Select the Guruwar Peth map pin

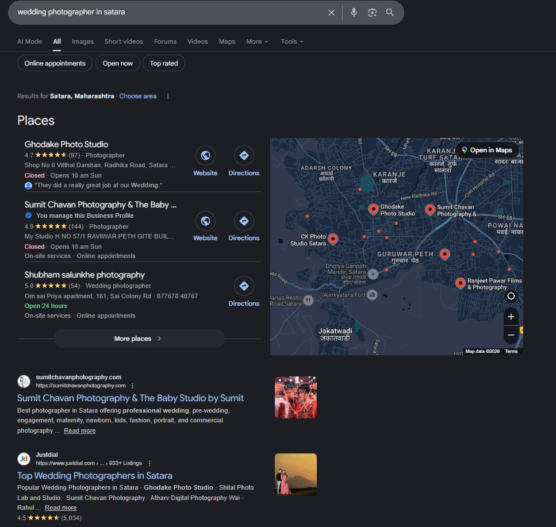pos(444,254)
